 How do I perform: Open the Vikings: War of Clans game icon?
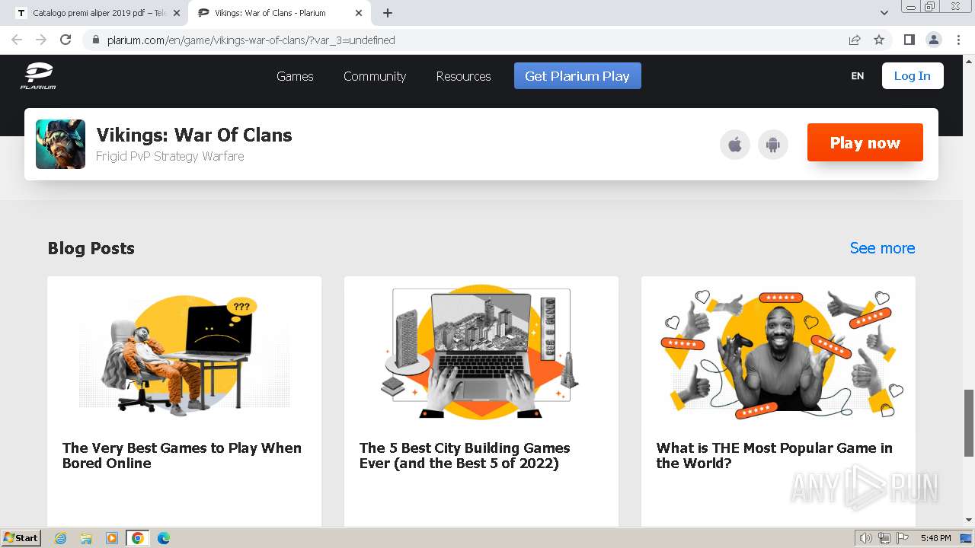point(60,144)
